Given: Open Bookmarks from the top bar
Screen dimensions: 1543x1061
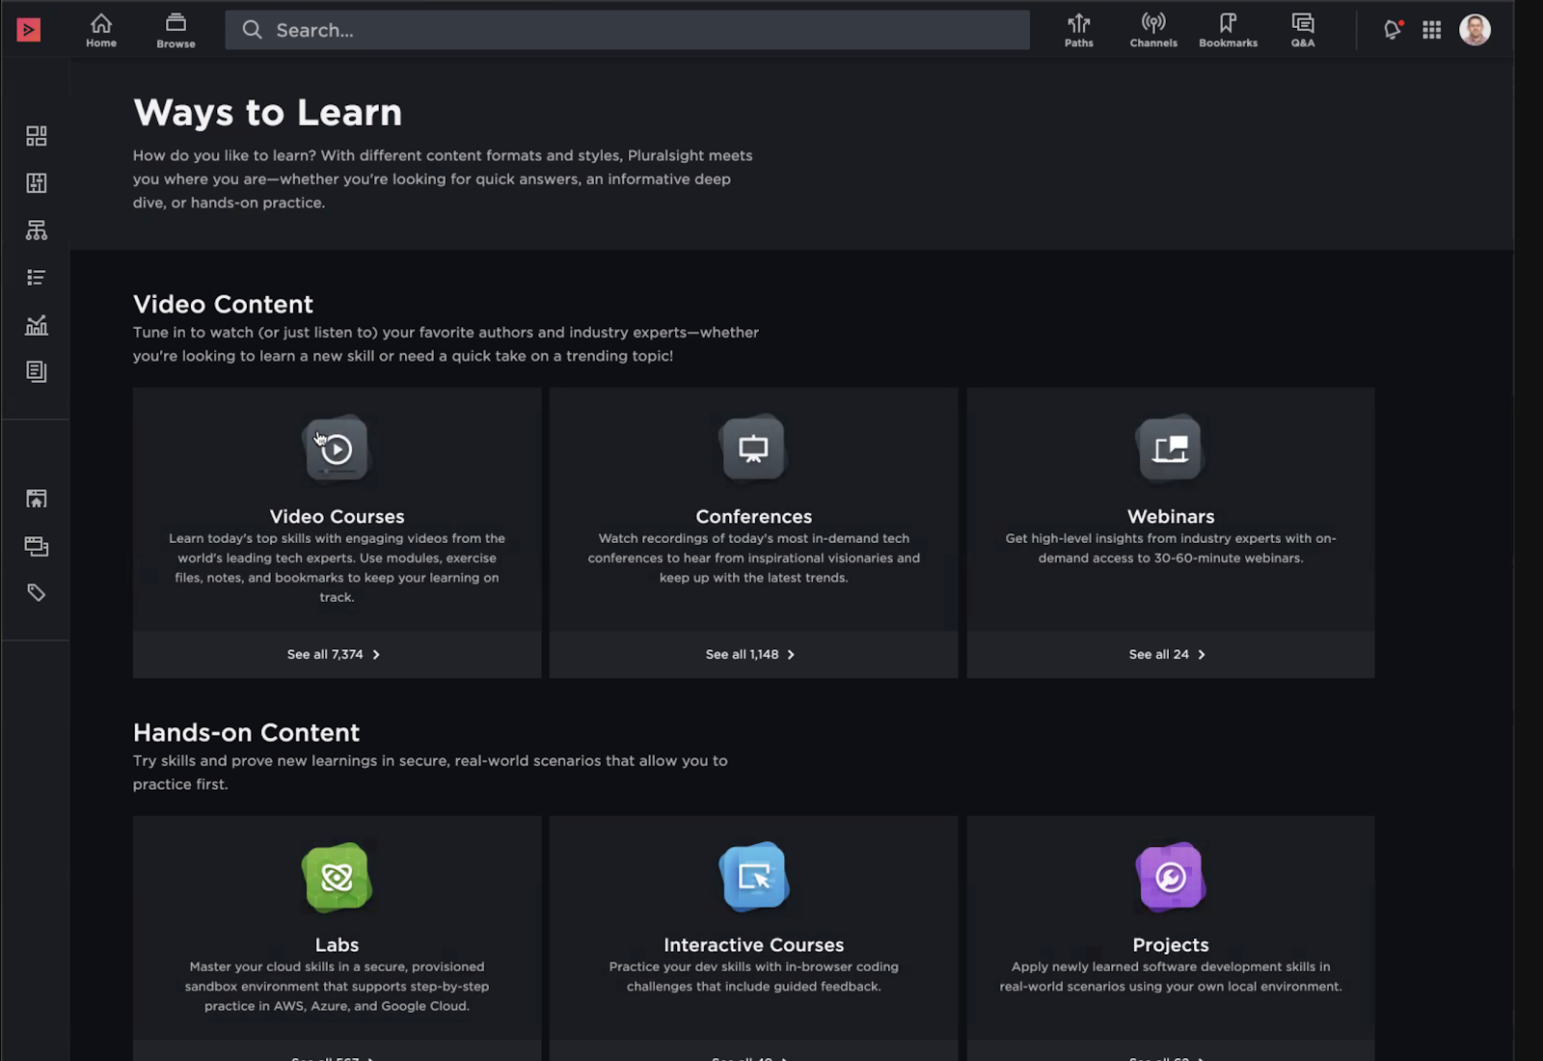Looking at the screenshot, I should pyautogui.click(x=1228, y=30).
